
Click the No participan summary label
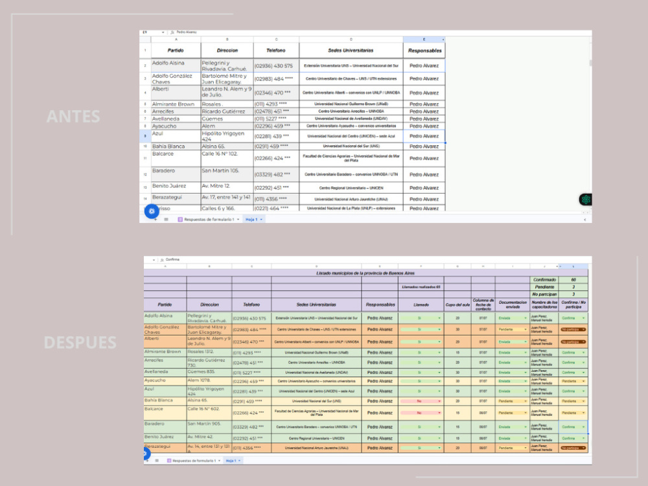click(x=544, y=294)
